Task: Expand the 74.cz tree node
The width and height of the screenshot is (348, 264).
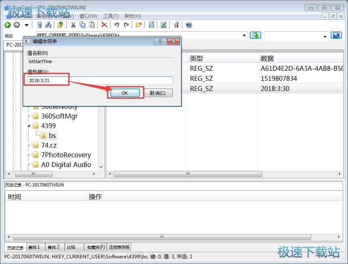Action: 29,145
